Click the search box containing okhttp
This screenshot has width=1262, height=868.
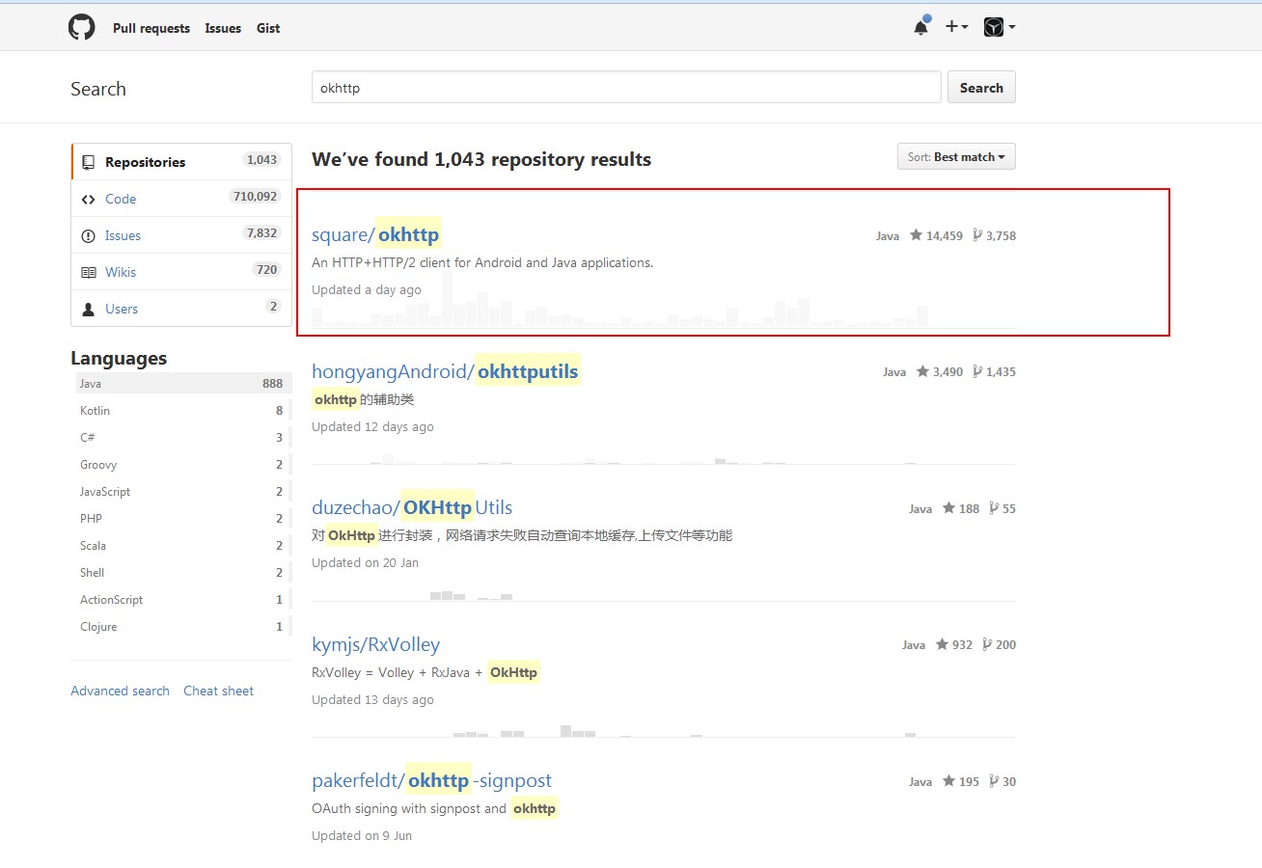pos(625,88)
